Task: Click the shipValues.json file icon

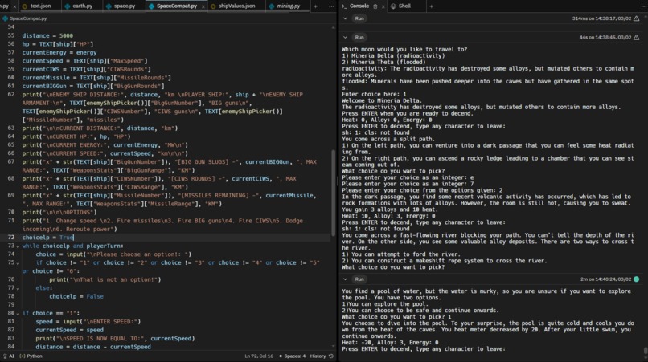Action: 213,6
